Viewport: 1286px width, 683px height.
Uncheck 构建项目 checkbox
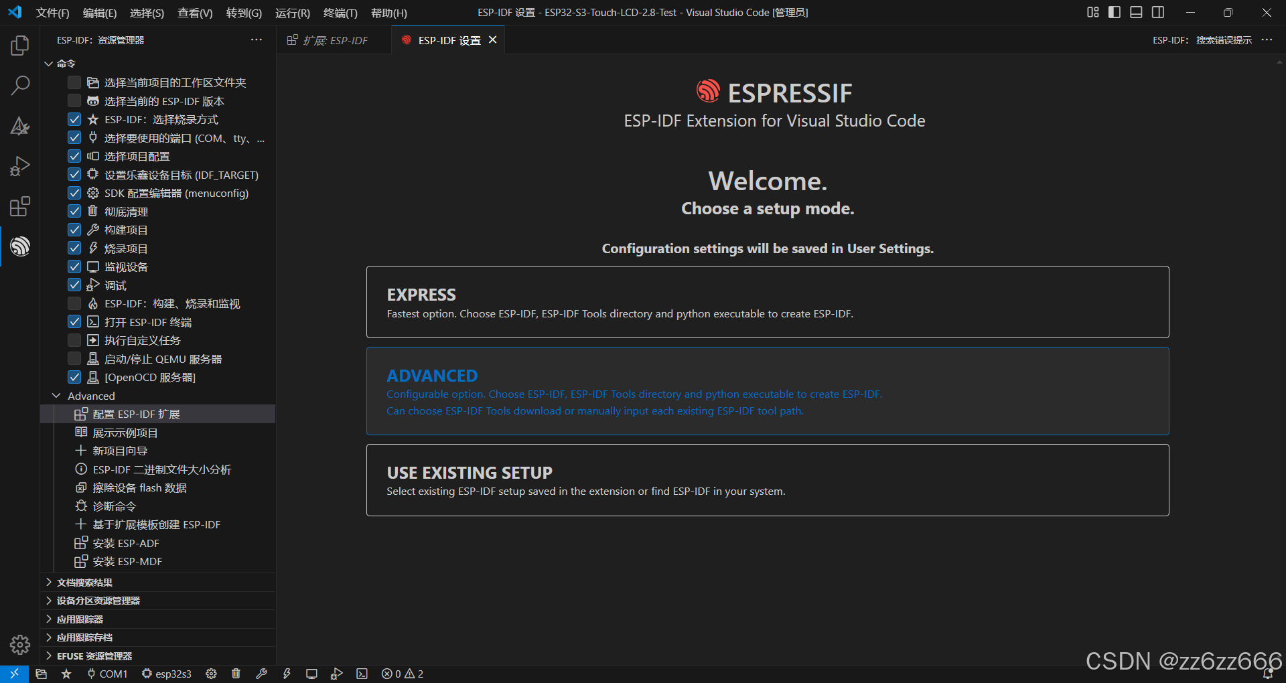pos(74,230)
